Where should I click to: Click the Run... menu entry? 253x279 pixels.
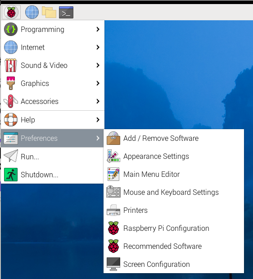pos(52,157)
